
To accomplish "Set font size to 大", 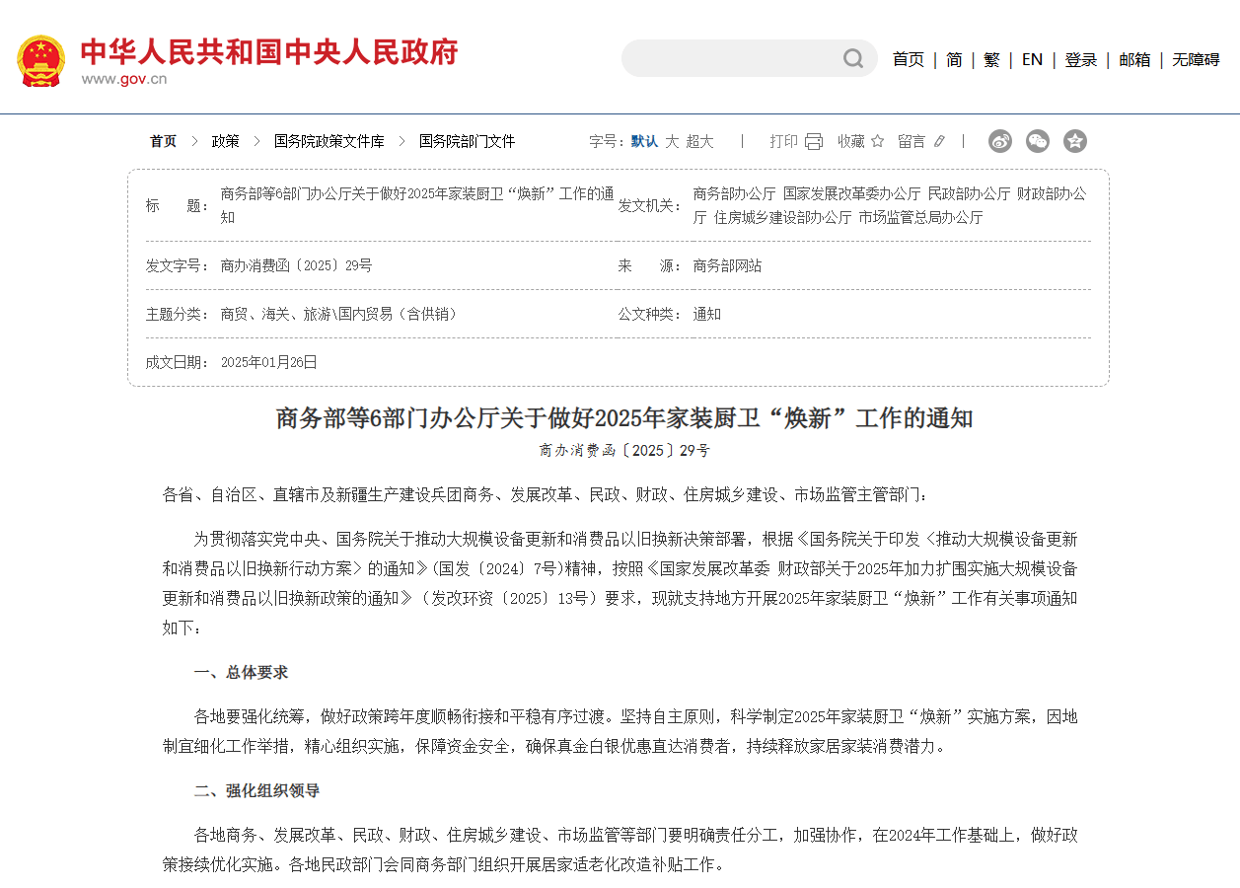I will pos(672,141).
